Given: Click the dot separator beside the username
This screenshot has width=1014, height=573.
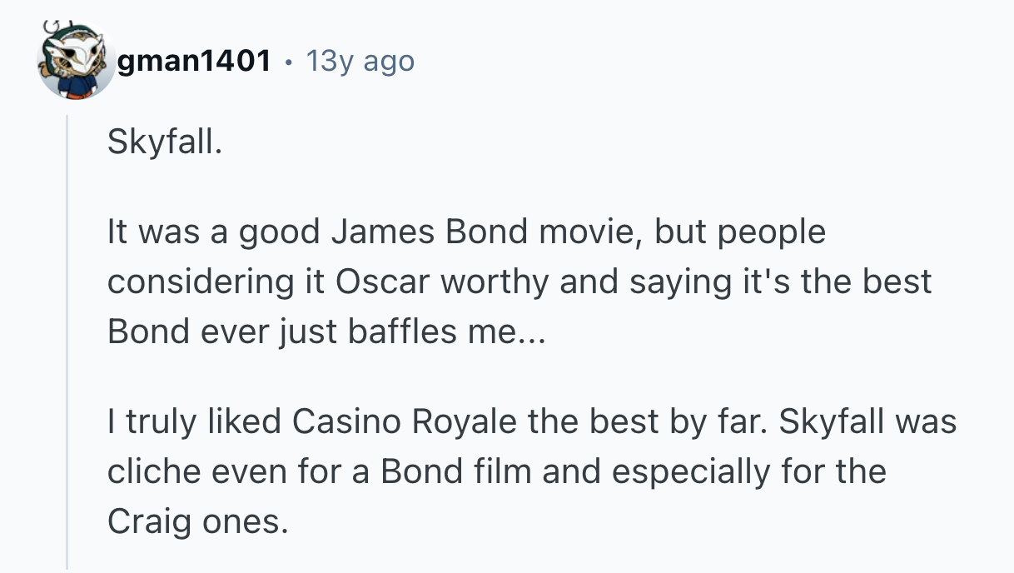Looking at the screenshot, I should (x=288, y=62).
